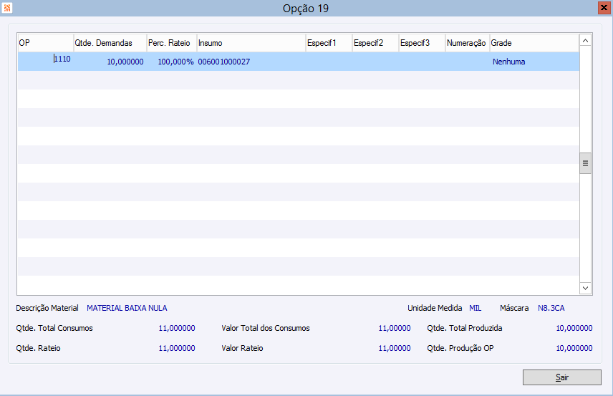Select the 10,000000 Qtde. Demandas cell

coord(110,62)
